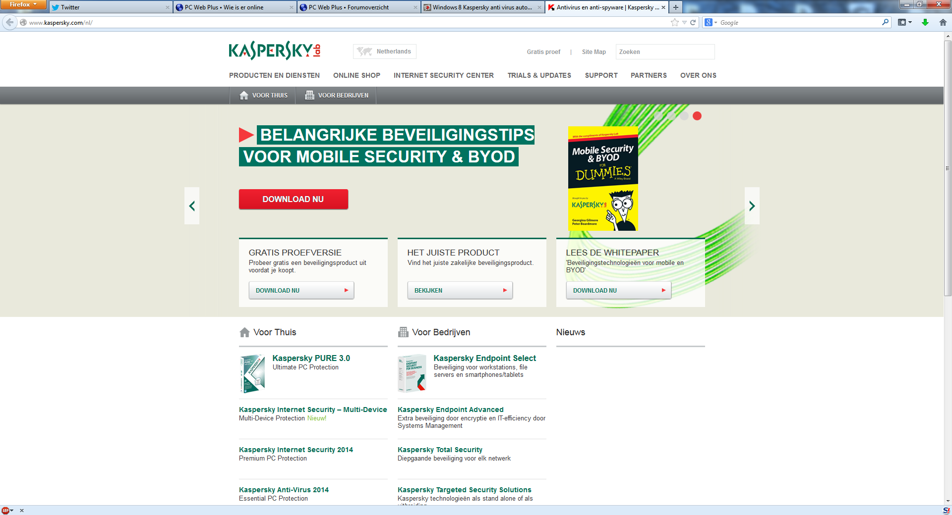Click the Zoeken search input field
Image resolution: width=952 pixels, height=515 pixels.
(664, 52)
